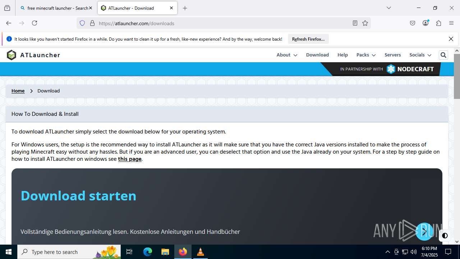Open the Save to Pocket icon
Screen dimensions: 460x259
click(x=413, y=23)
